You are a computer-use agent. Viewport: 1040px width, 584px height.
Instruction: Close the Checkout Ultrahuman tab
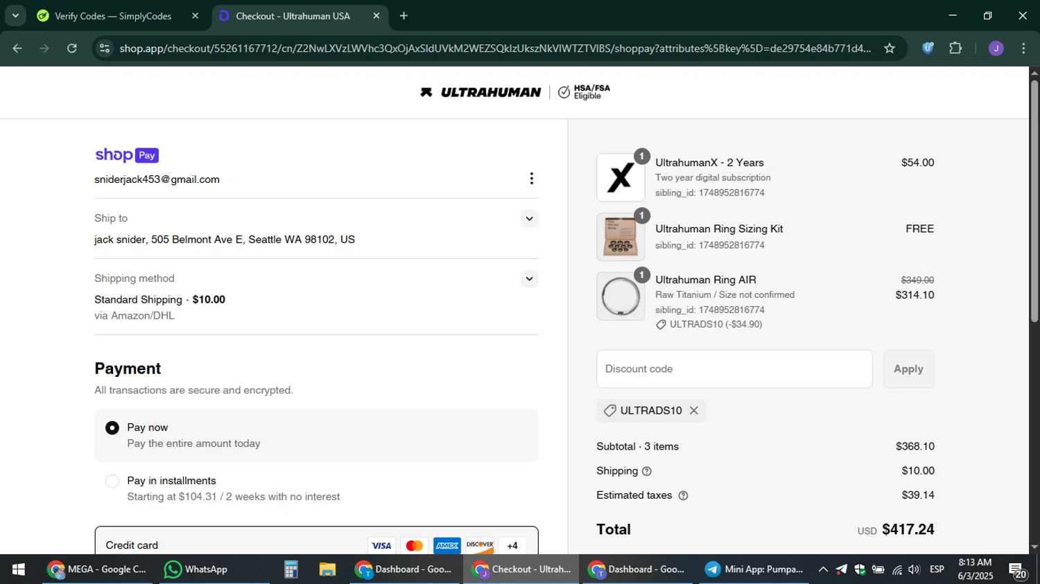click(376, 16)
